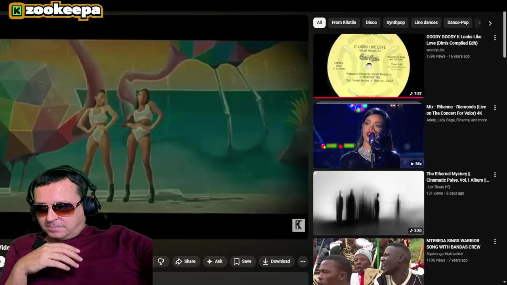
Task: Open more actions ellipsis under video
Action: (303, 261)
